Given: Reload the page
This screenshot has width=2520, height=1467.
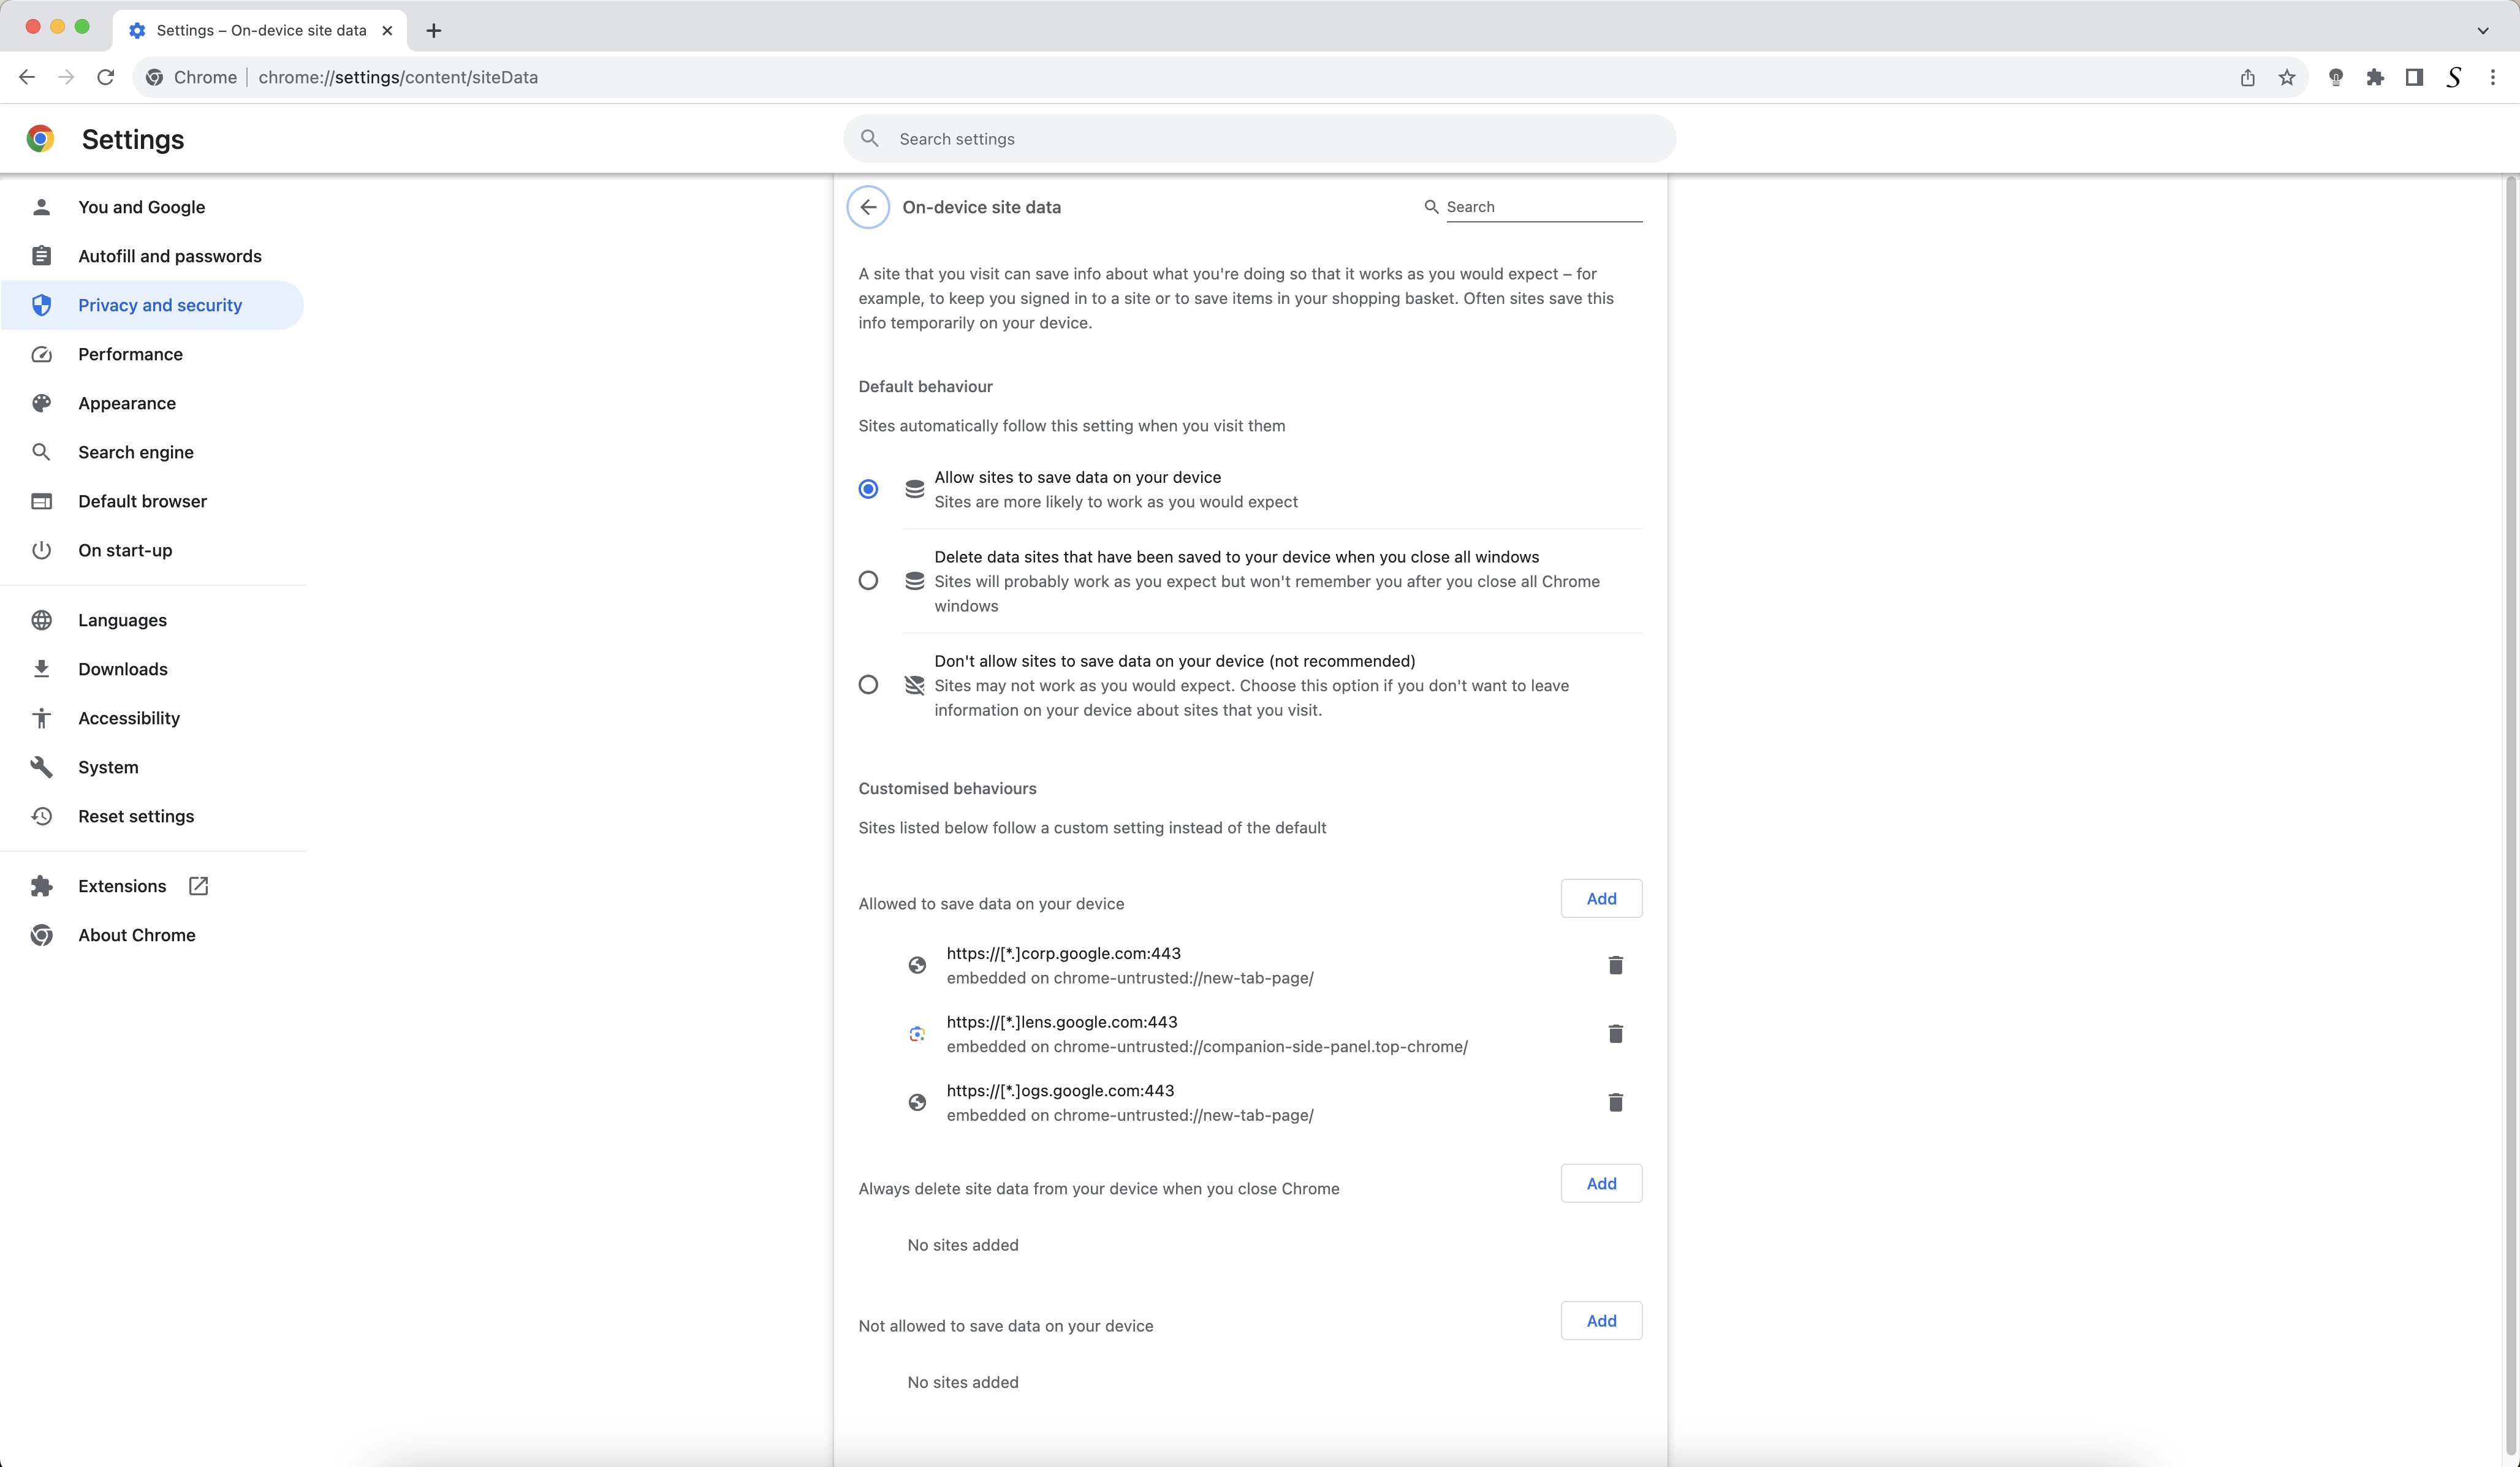Looking at the screenshot, I should (x=106, y=78).
